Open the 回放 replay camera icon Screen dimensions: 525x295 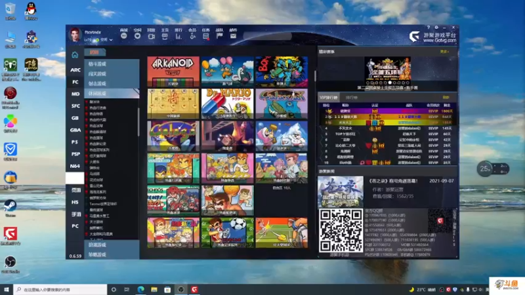coord(152,36)
